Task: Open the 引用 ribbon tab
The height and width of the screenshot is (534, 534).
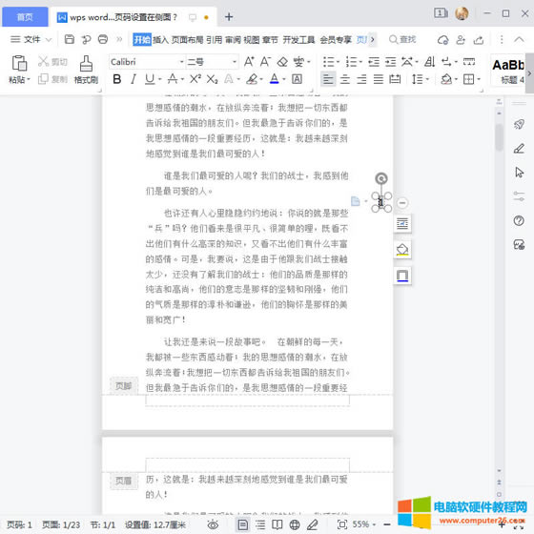Action: tap(214, 40)
